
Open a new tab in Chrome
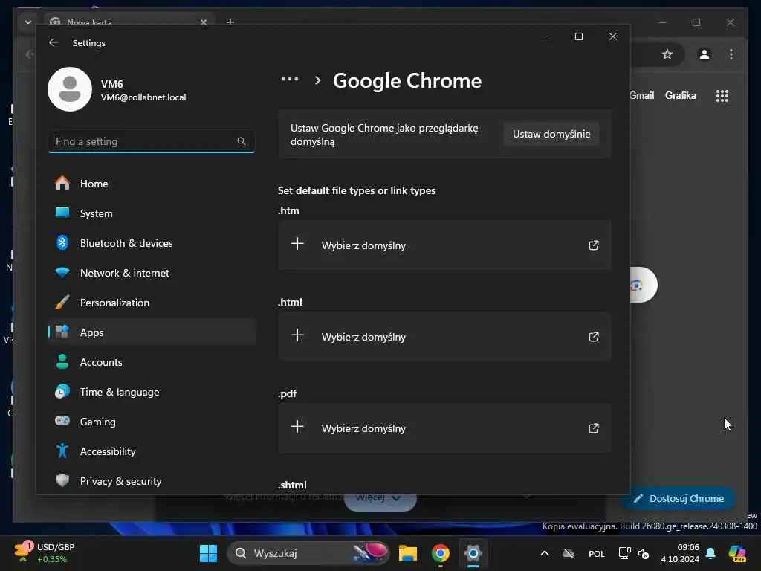point(230,22)
